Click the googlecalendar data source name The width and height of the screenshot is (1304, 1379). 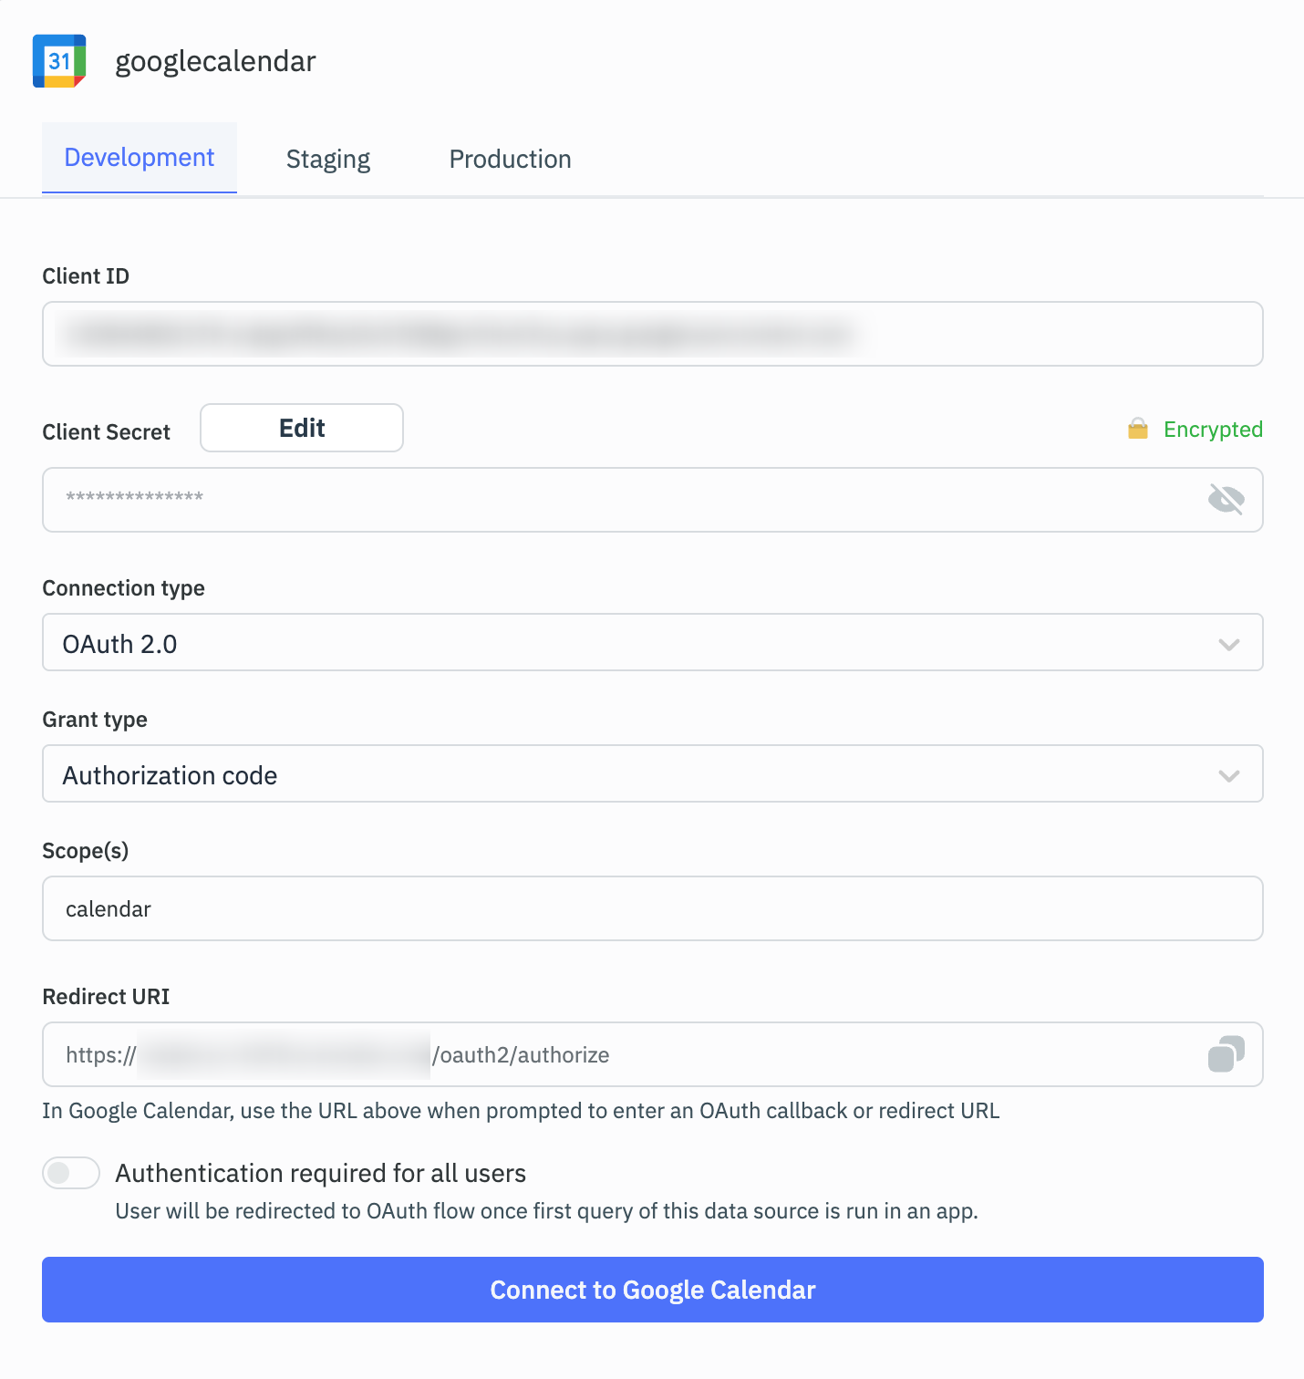(x=215, y=61)
